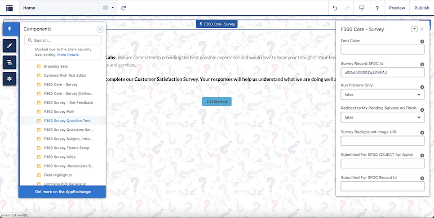The image size is (434, 218).
Task: Open the Run Preview Only dropdown
Action: tap(383, 94)
